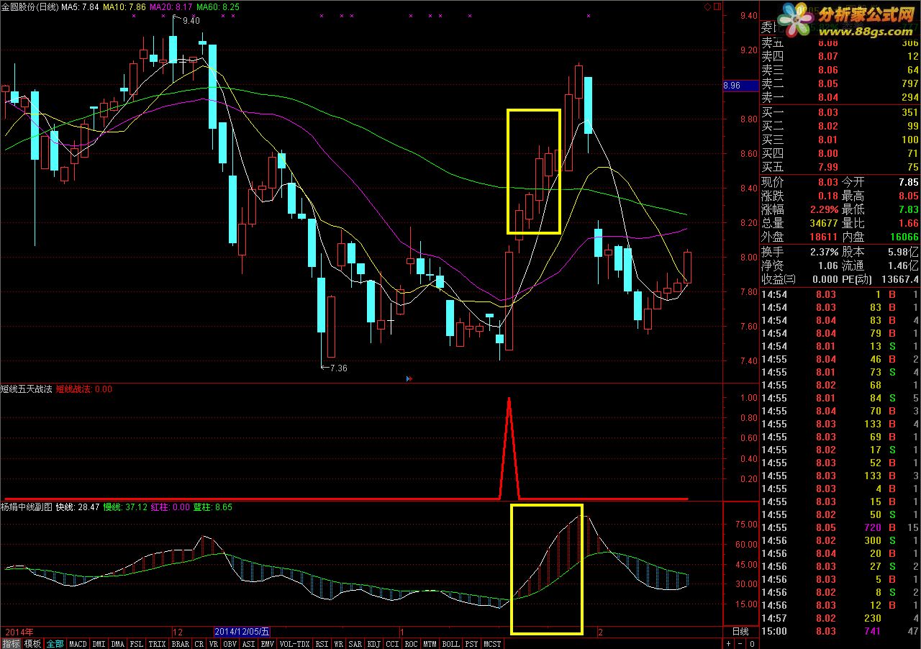Click the 快线: 28.47 value label
The image size is (921, 649).
78,507
